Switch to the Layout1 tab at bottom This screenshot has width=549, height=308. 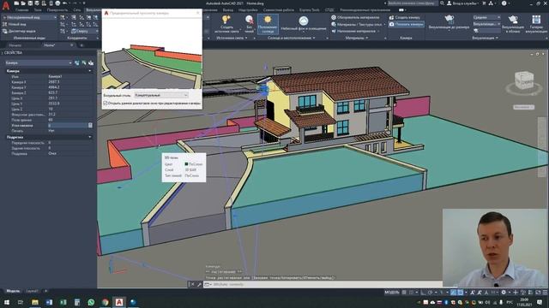pos(33,291)
